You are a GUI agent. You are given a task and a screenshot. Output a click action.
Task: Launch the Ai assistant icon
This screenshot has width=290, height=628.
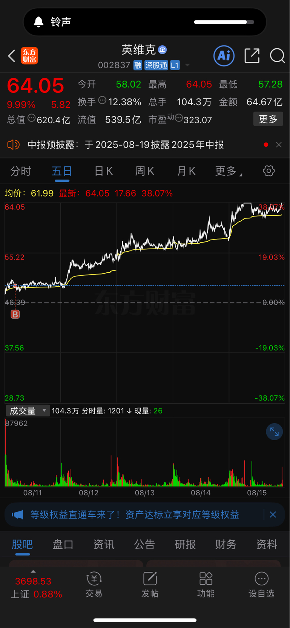tap(224, 56)
